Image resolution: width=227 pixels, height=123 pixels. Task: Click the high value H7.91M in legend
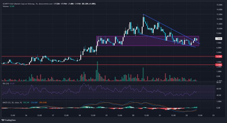pos(64,4)
